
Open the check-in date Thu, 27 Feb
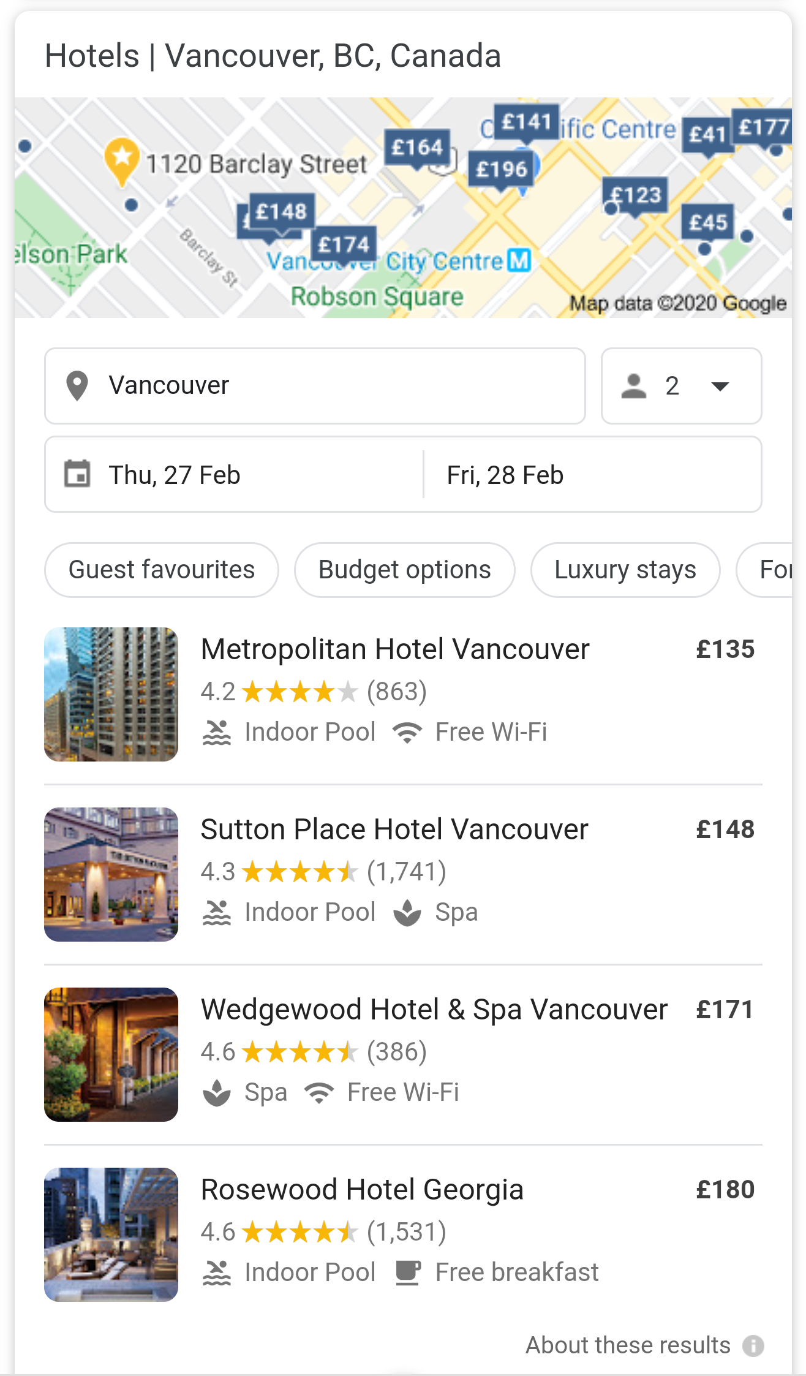[175, 475]
